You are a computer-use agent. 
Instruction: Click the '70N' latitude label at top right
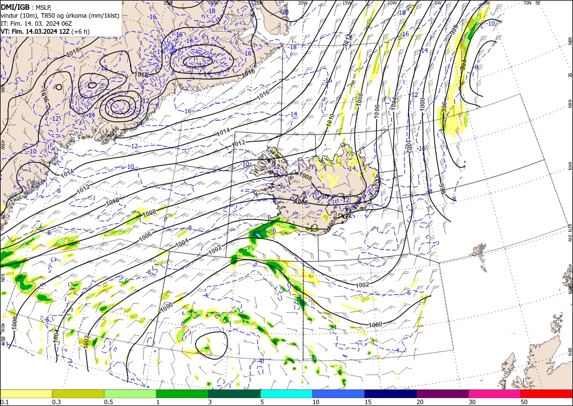click(527, 3)
